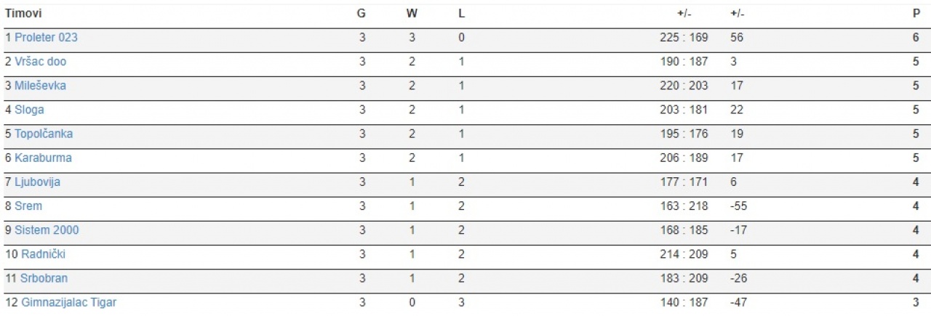Open Mileševka team page
This screenshot has height=316, width=931.
point(40,86)
